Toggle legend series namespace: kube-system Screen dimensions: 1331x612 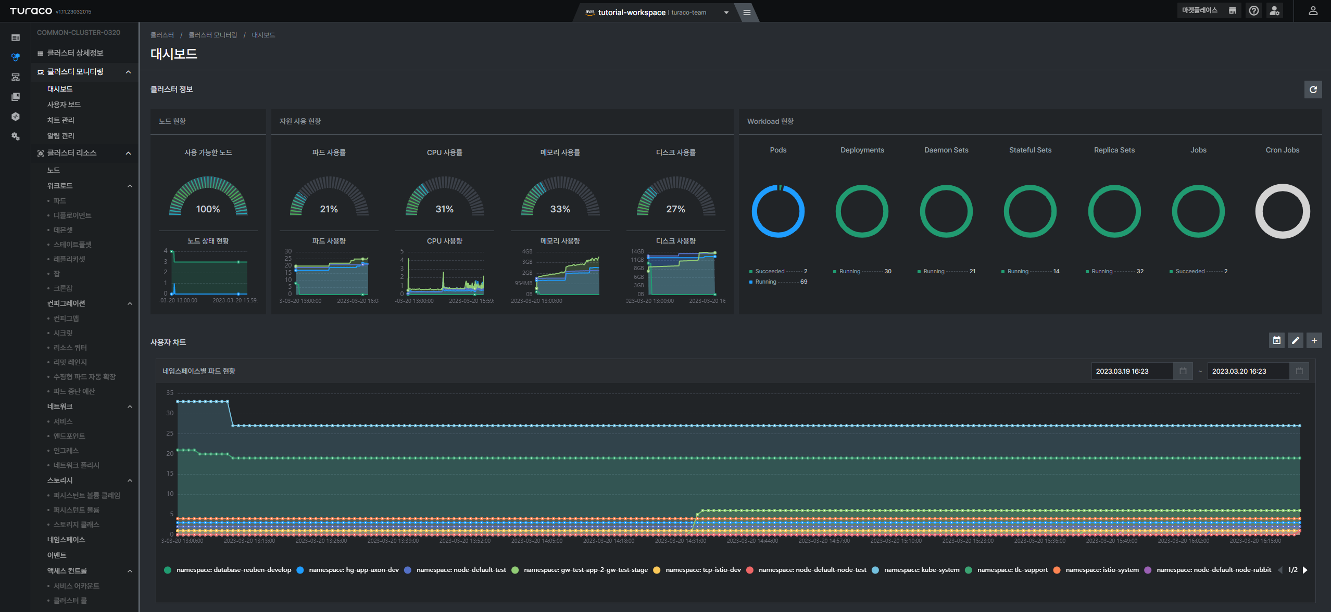(x=916, y=570)
